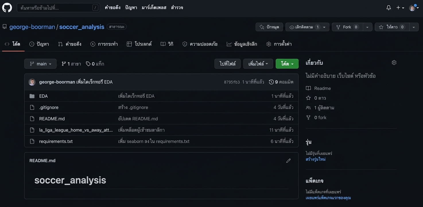Image resolution: width=423 pixels, height=207 pixels.
Task: Click the README.md panel header
Action: pyautogui.click(x=42, y=161)
